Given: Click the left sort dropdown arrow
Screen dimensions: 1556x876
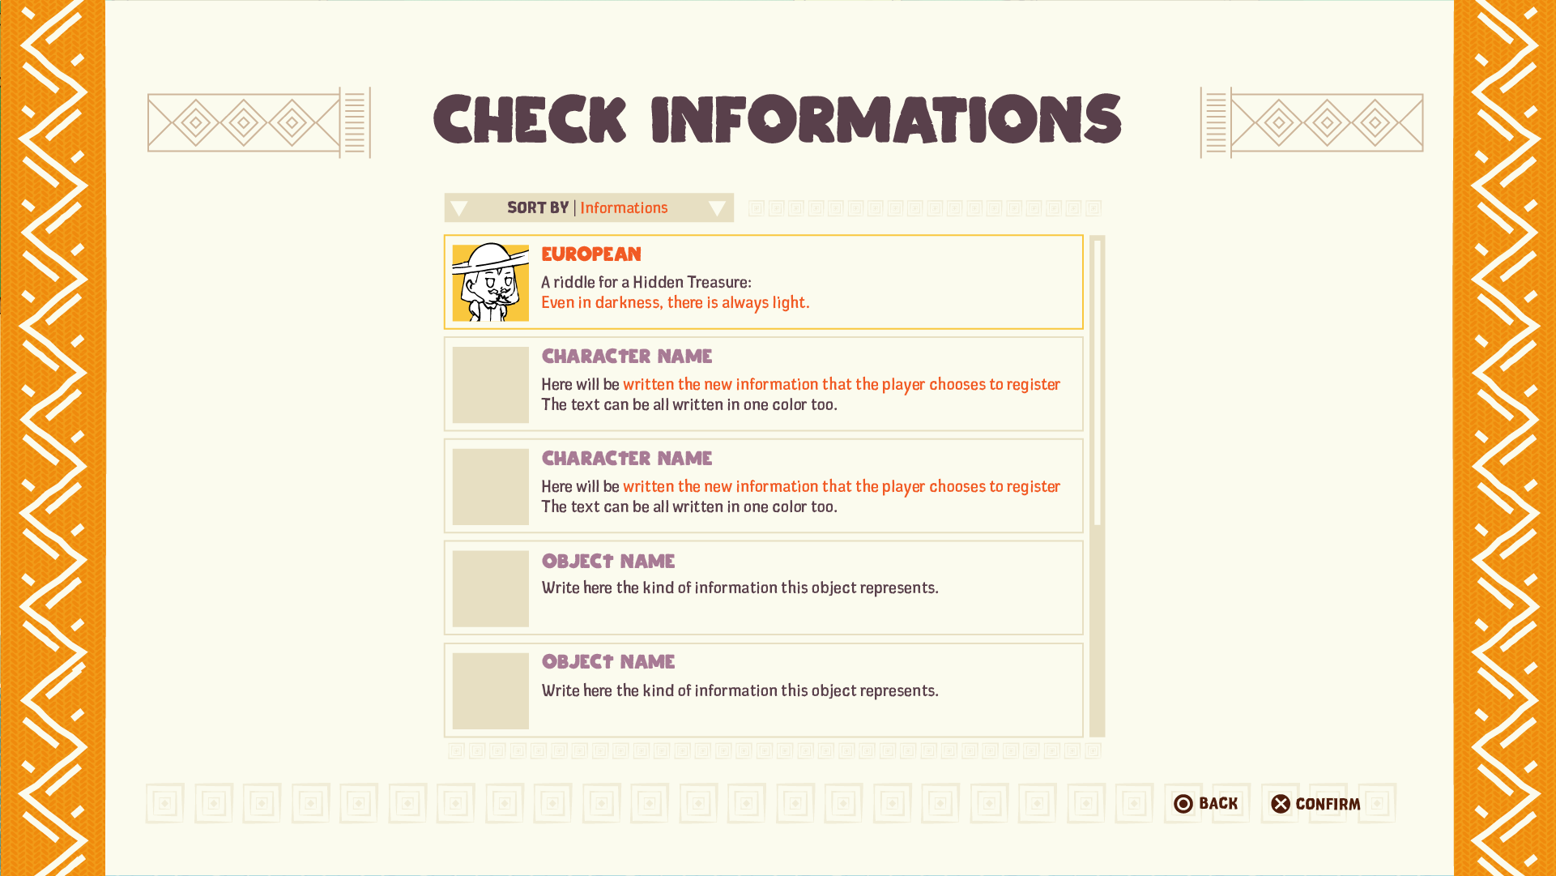Looking at the screenshot, I should [459, 207].
